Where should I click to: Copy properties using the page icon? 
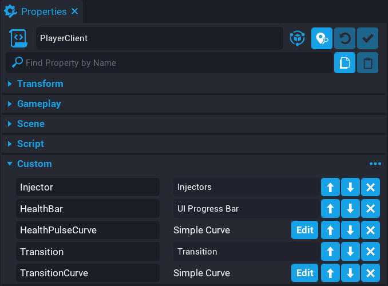click(x=345, y=63)
